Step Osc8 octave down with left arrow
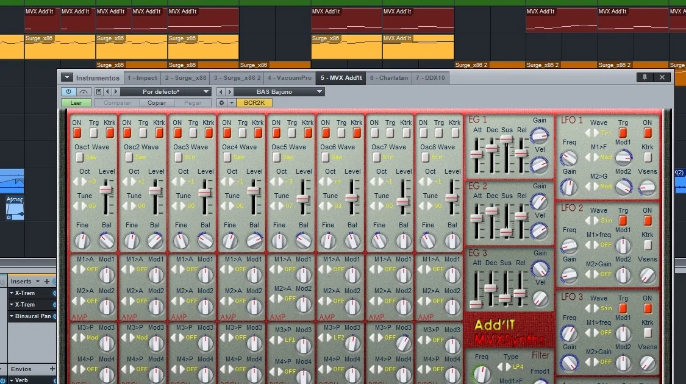Viewport: 686px width, 384px height. [x=421, y=181]
